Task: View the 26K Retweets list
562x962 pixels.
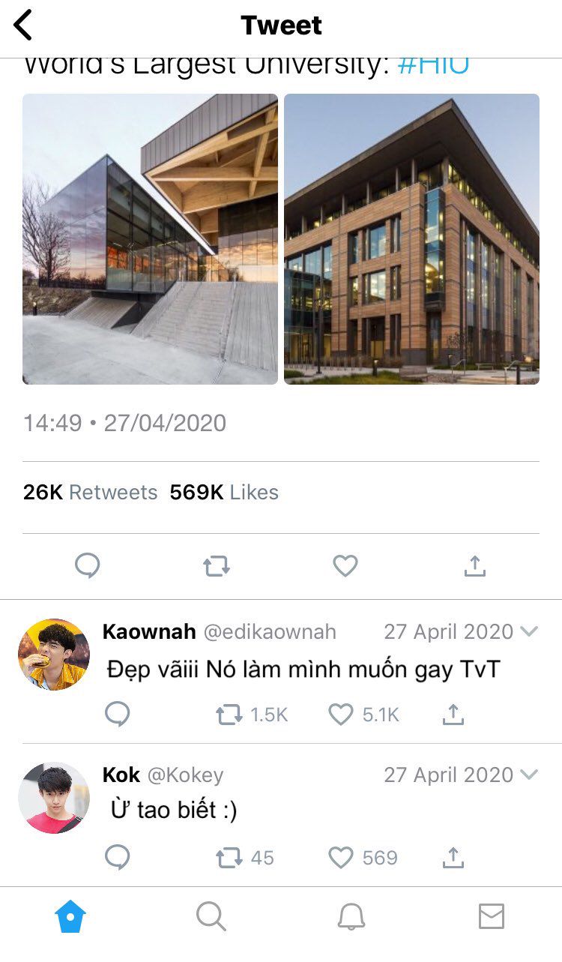Action: coord(91,493)
